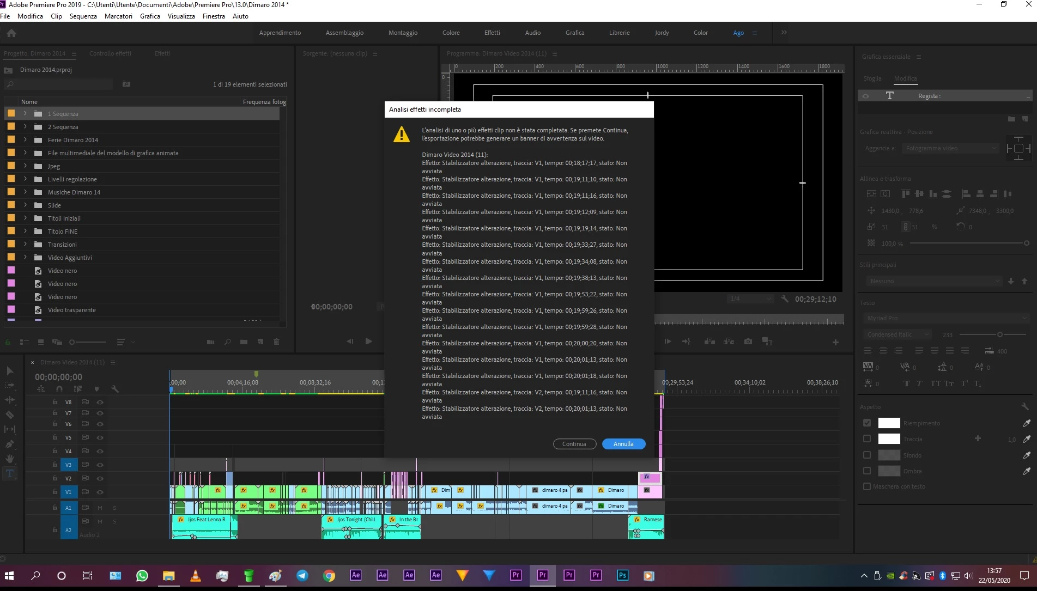Viewport: 1037px width, 591px height.
Task: Expand the Musiche Dimaro 14 bin
Action: pos(25,192)
